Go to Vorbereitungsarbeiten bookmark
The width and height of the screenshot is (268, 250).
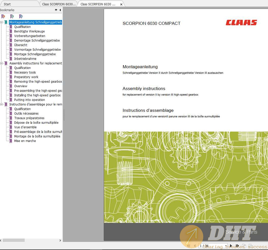(29, 36)
